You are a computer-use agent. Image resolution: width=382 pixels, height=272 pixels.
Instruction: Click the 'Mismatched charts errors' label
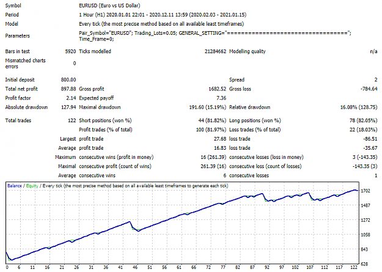[25, 64]
